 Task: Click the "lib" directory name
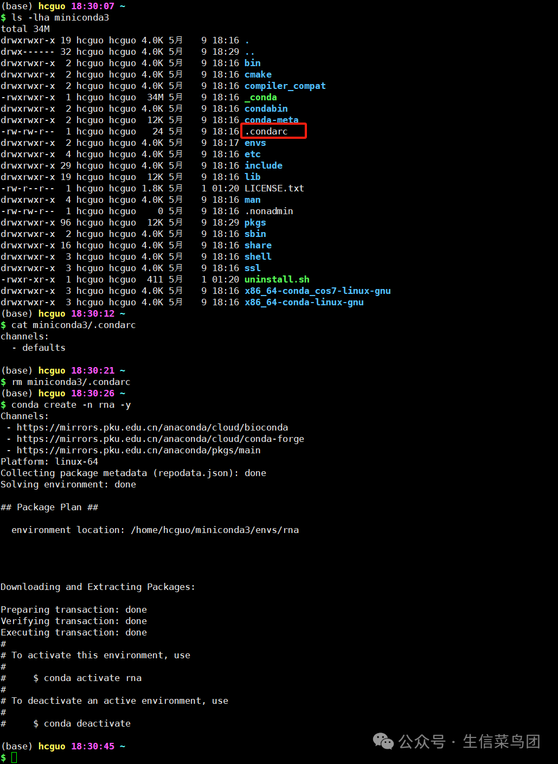pos(253,177)
